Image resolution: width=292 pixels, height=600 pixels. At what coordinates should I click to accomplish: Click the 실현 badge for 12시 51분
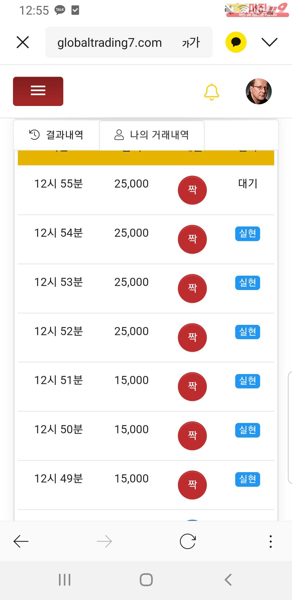pyautogui.click(x=247, y=381)
